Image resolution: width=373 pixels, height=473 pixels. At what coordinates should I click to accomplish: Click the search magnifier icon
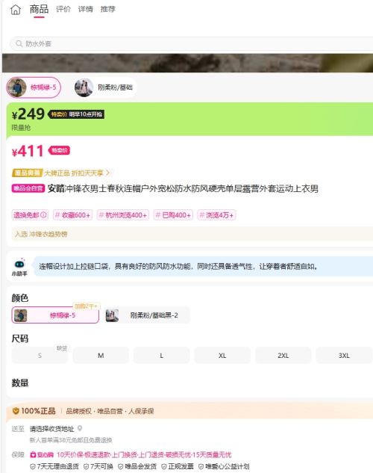[19, 44]
